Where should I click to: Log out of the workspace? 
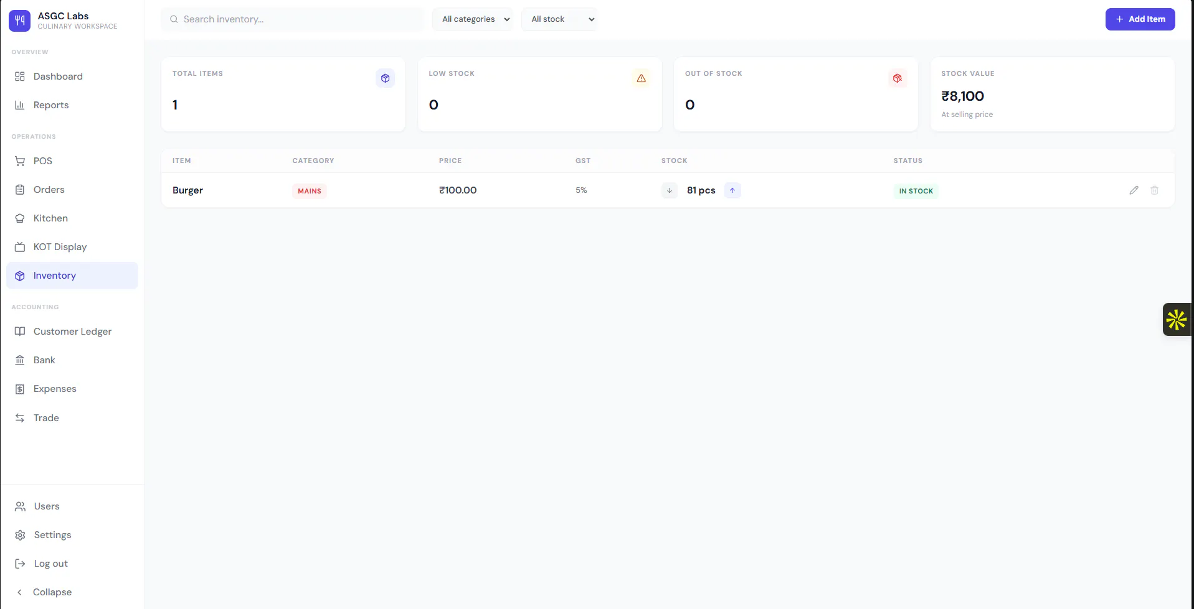pyautogui.click(x=72, y=564)
